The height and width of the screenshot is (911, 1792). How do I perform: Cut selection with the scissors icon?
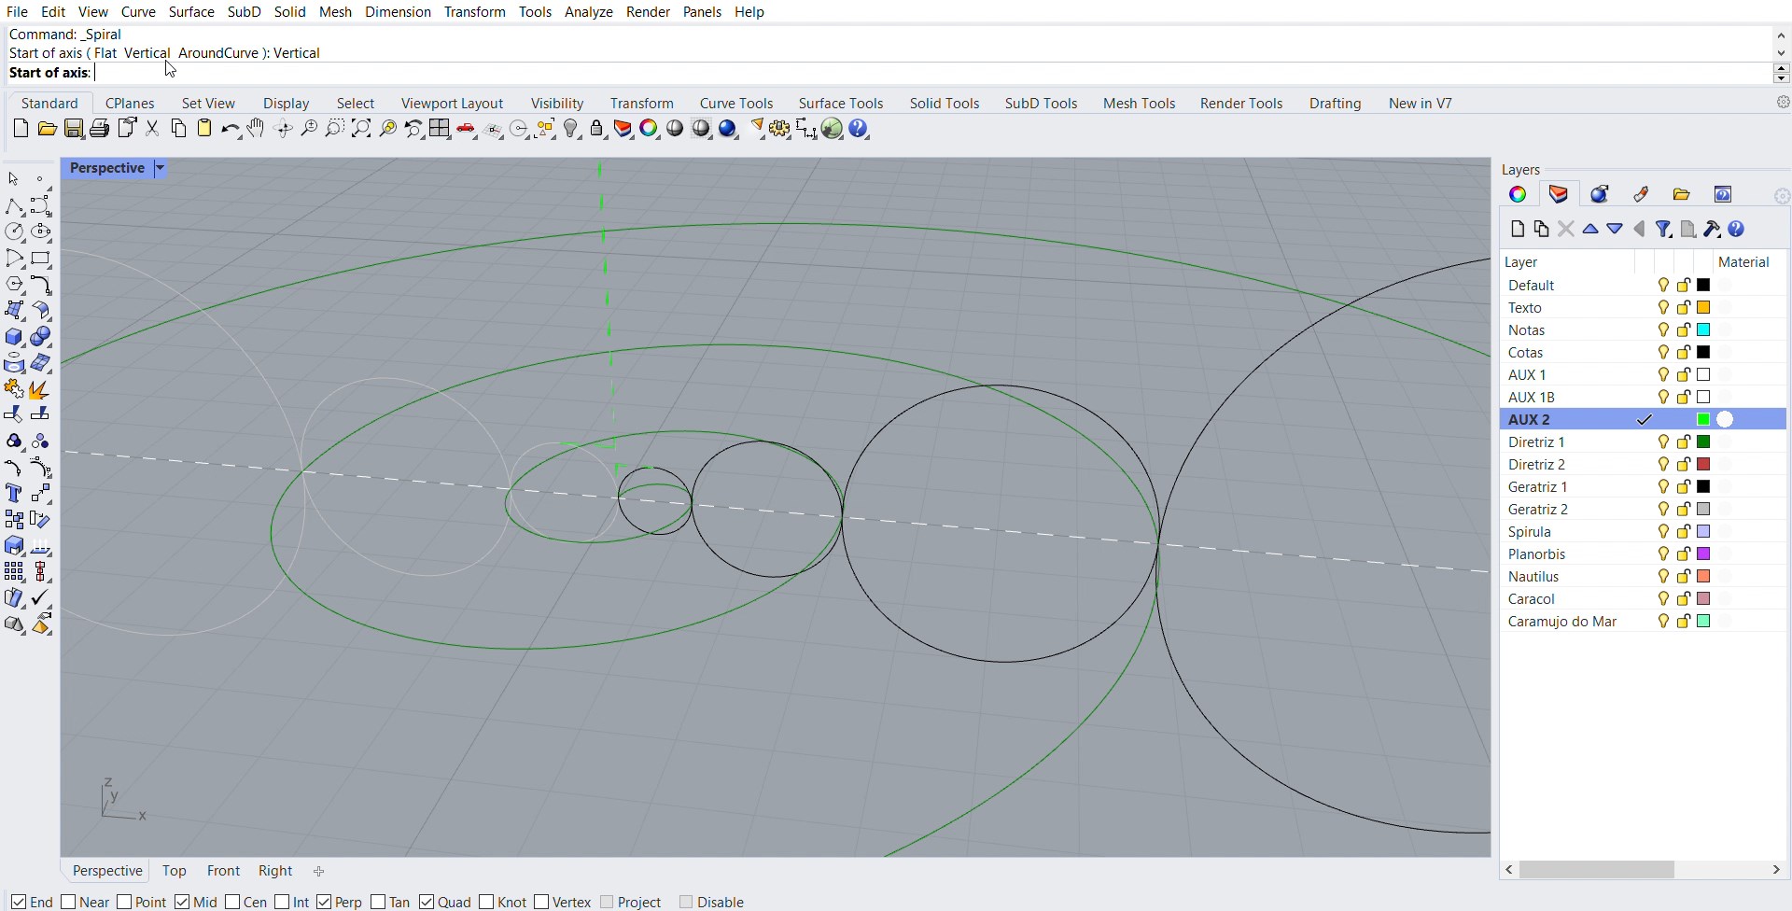coord(152,129)
